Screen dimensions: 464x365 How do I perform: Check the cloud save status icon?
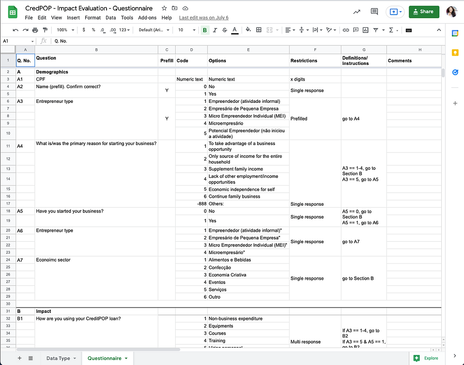185,9
